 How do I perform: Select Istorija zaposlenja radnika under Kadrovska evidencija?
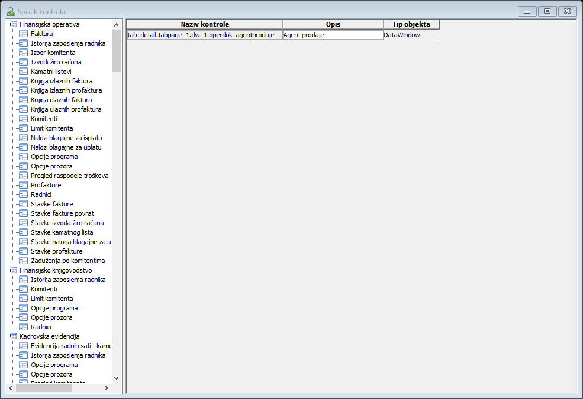[x=68, y=355]
